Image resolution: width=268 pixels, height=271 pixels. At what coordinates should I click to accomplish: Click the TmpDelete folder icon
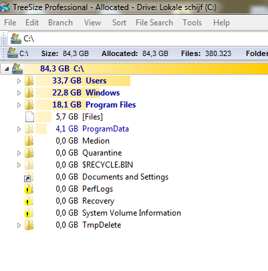tap(29, 225)
